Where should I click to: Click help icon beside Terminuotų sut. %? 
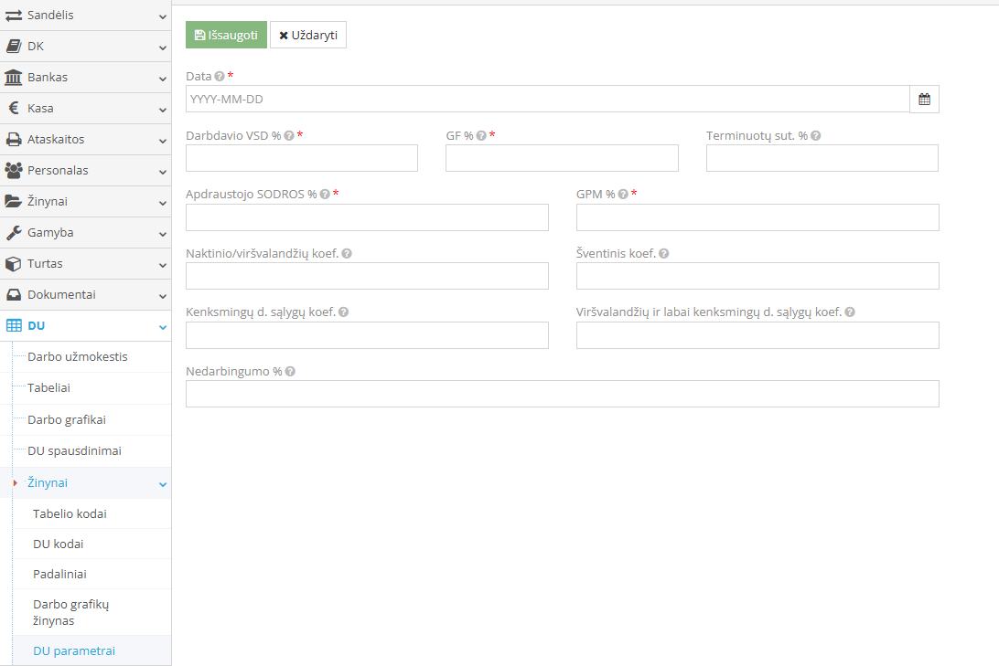815,135
